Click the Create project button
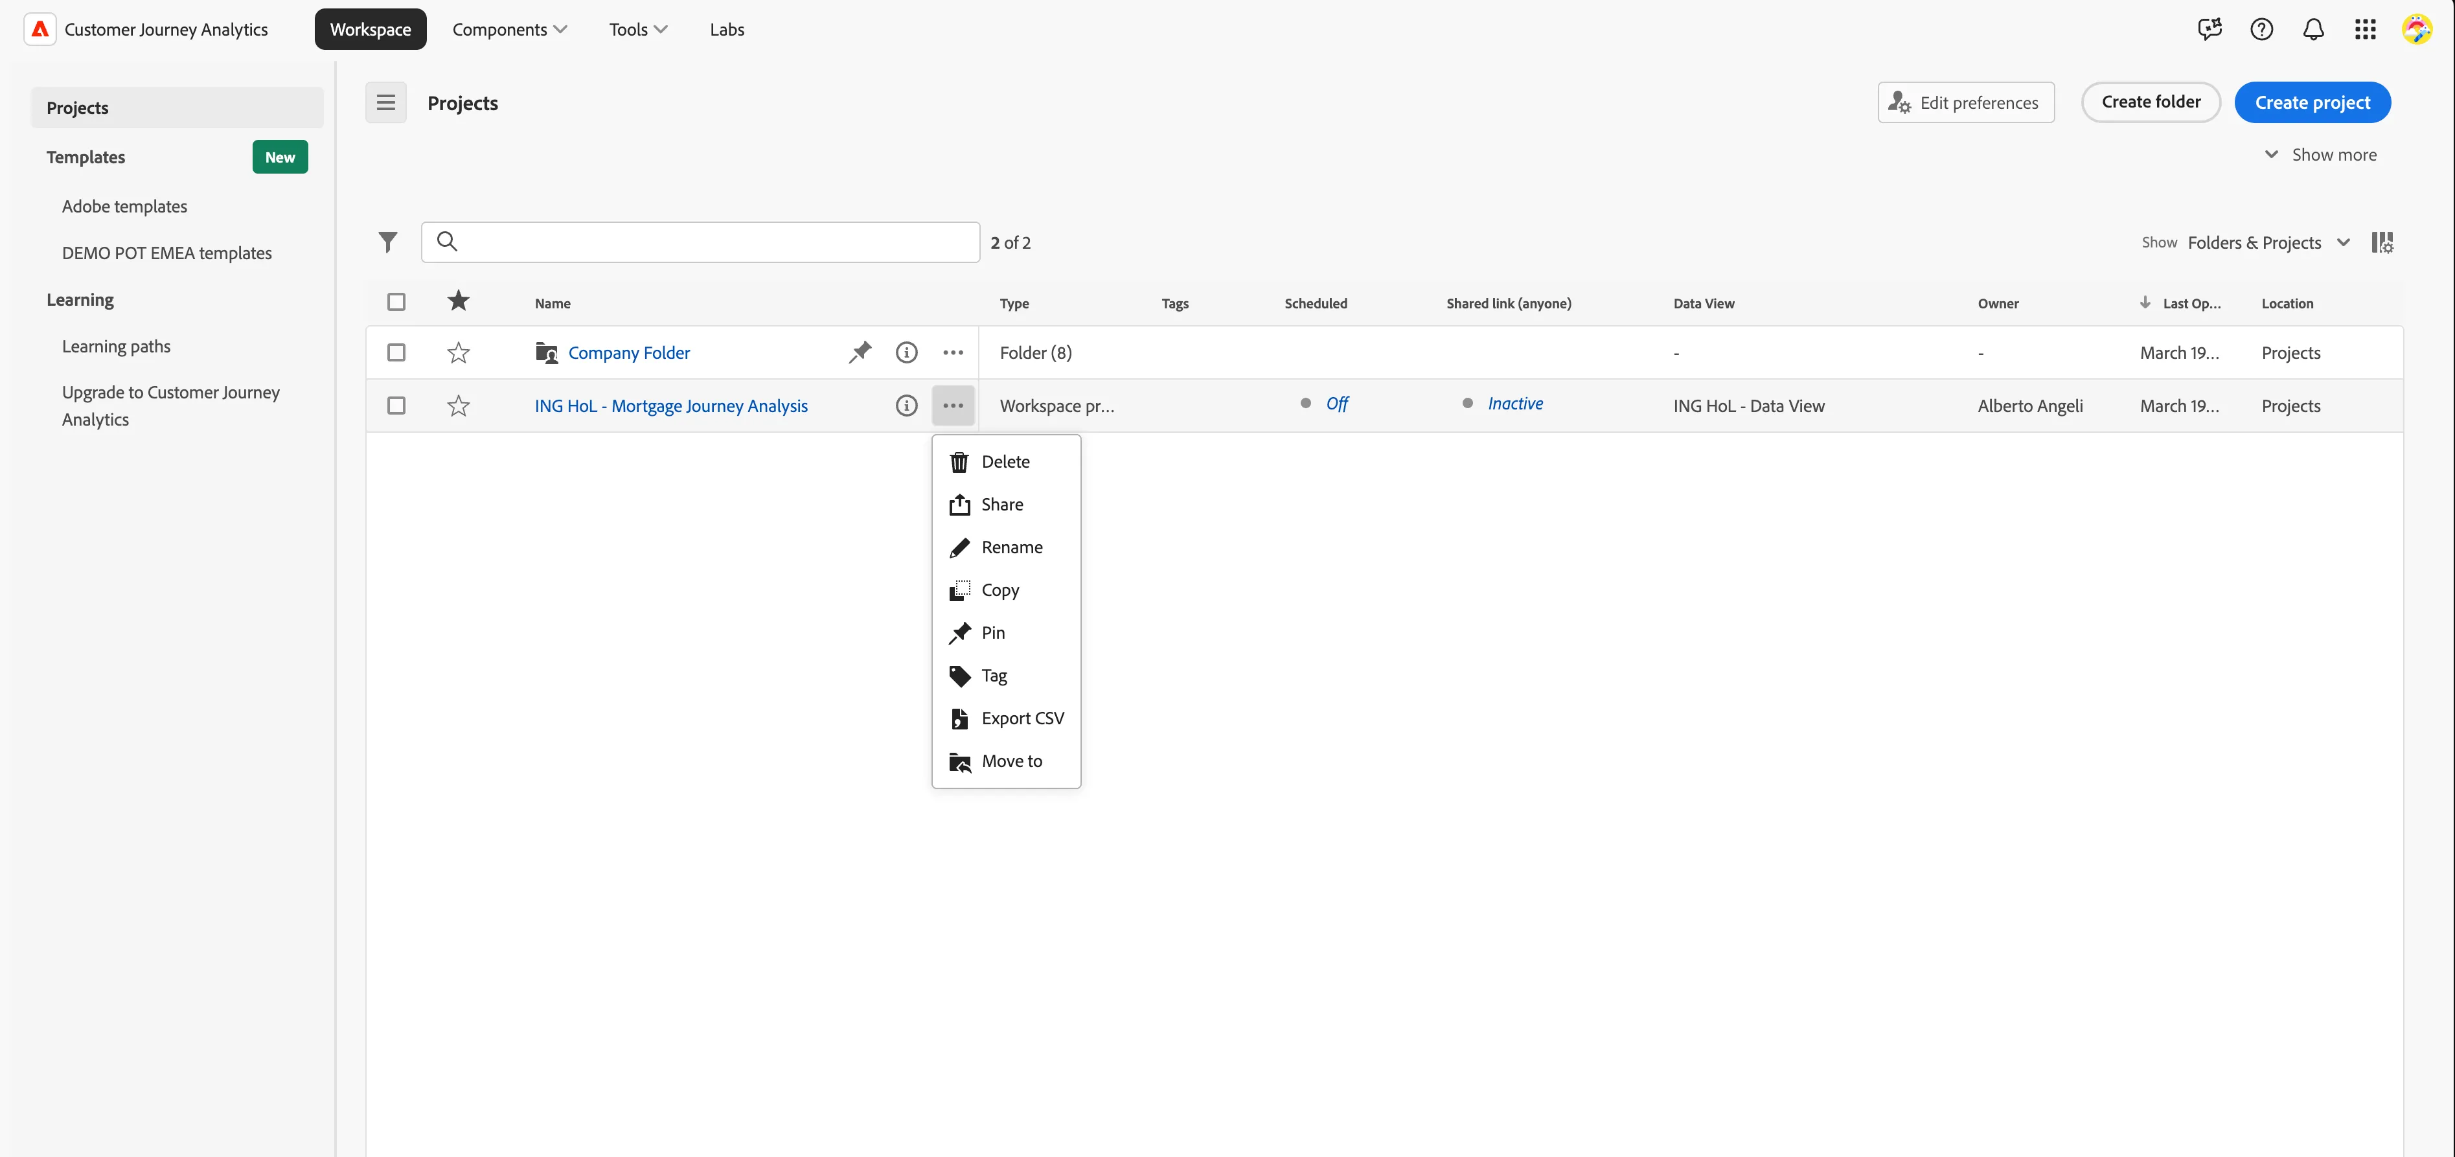The width and height of the screenshot is (2455, 1157). coord(2312,102)
